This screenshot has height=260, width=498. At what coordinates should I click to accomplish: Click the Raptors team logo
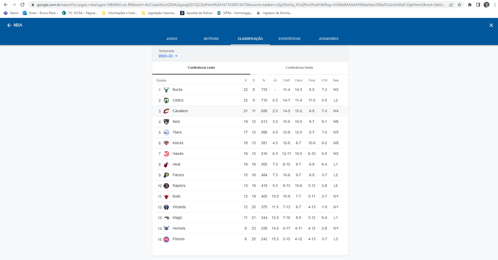166,186
